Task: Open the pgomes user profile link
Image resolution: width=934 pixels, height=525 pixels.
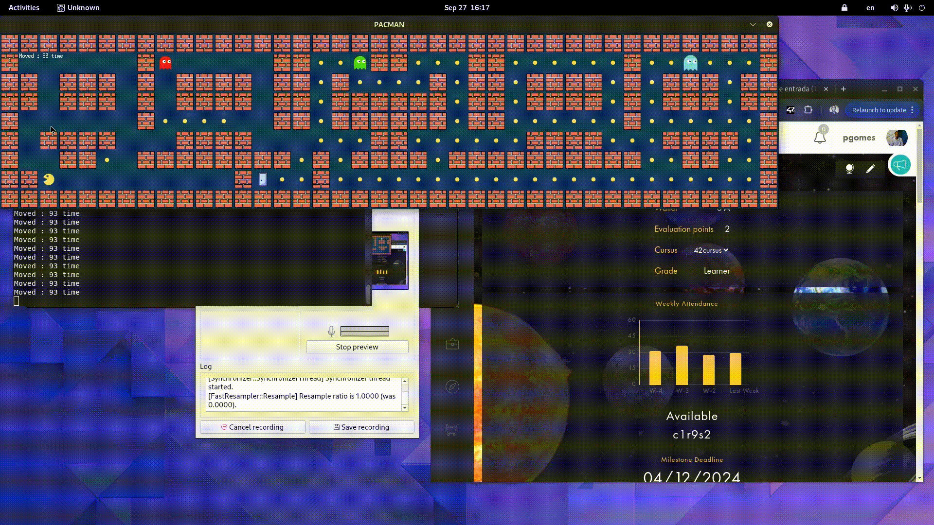Action: click(859, 138)
